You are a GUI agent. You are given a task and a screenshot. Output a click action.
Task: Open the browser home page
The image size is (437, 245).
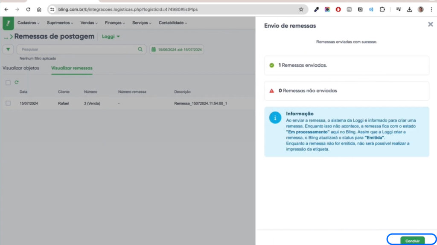tap(39, 9)
